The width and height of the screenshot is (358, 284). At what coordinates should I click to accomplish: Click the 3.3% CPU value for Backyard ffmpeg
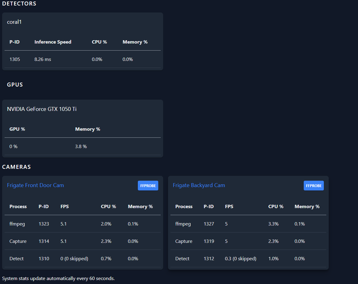pyautogui.click(x=273, y=224)
